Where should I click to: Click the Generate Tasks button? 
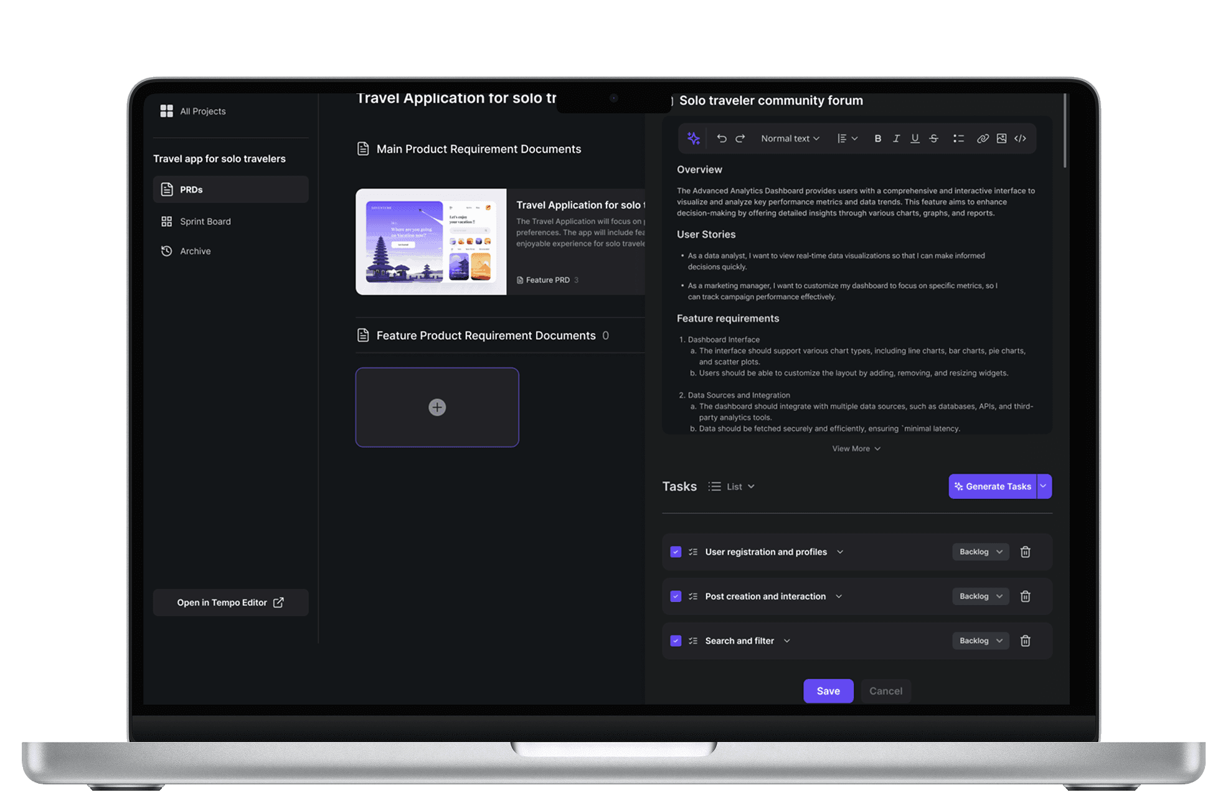tap(992, 486)
